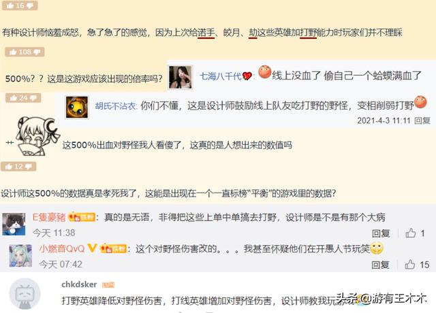Like E隻豪豬's comment with 1 like
Screen dimensions: 436x313
(410, 233)
